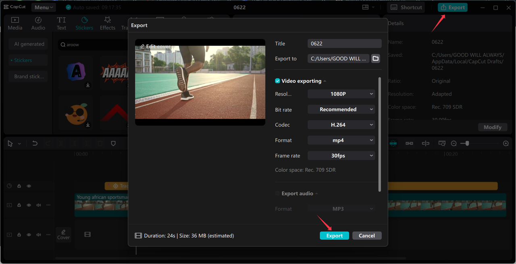The height and width of the screenshot is (264, 516).
Task: Open the Bit rate Recommended dropdown
Action: [341, 109]
